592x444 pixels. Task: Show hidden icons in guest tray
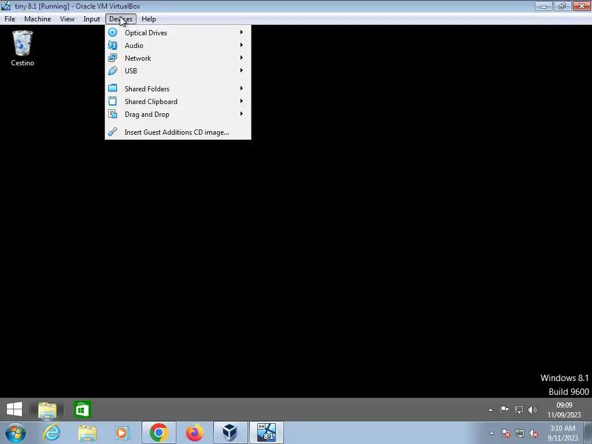[490, 410]
